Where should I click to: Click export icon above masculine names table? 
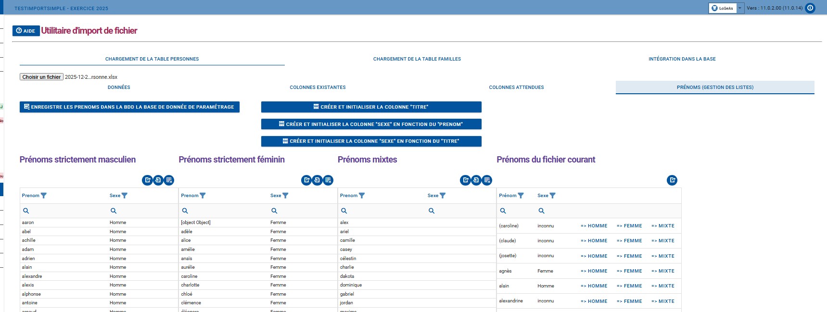147,180
